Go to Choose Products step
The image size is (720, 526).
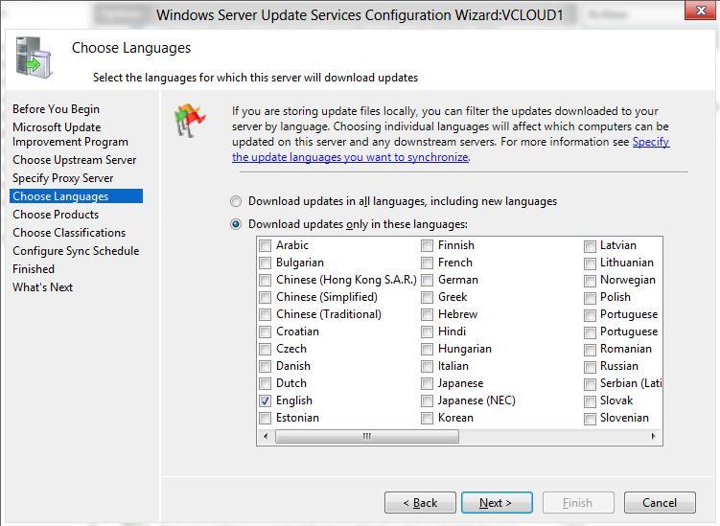56,215
